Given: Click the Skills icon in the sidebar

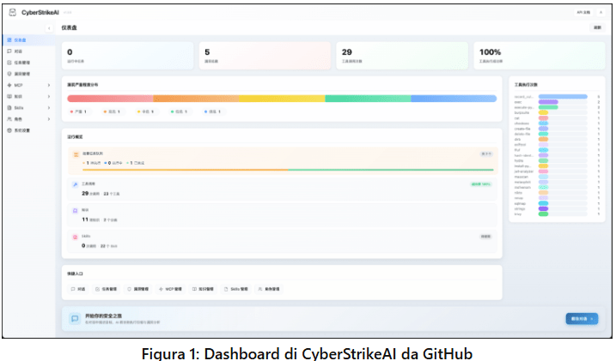Looking at the screenshot, I should tap(9, 107).
